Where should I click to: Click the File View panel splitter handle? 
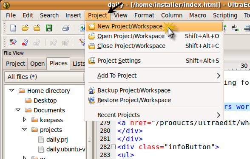[89, 140]
